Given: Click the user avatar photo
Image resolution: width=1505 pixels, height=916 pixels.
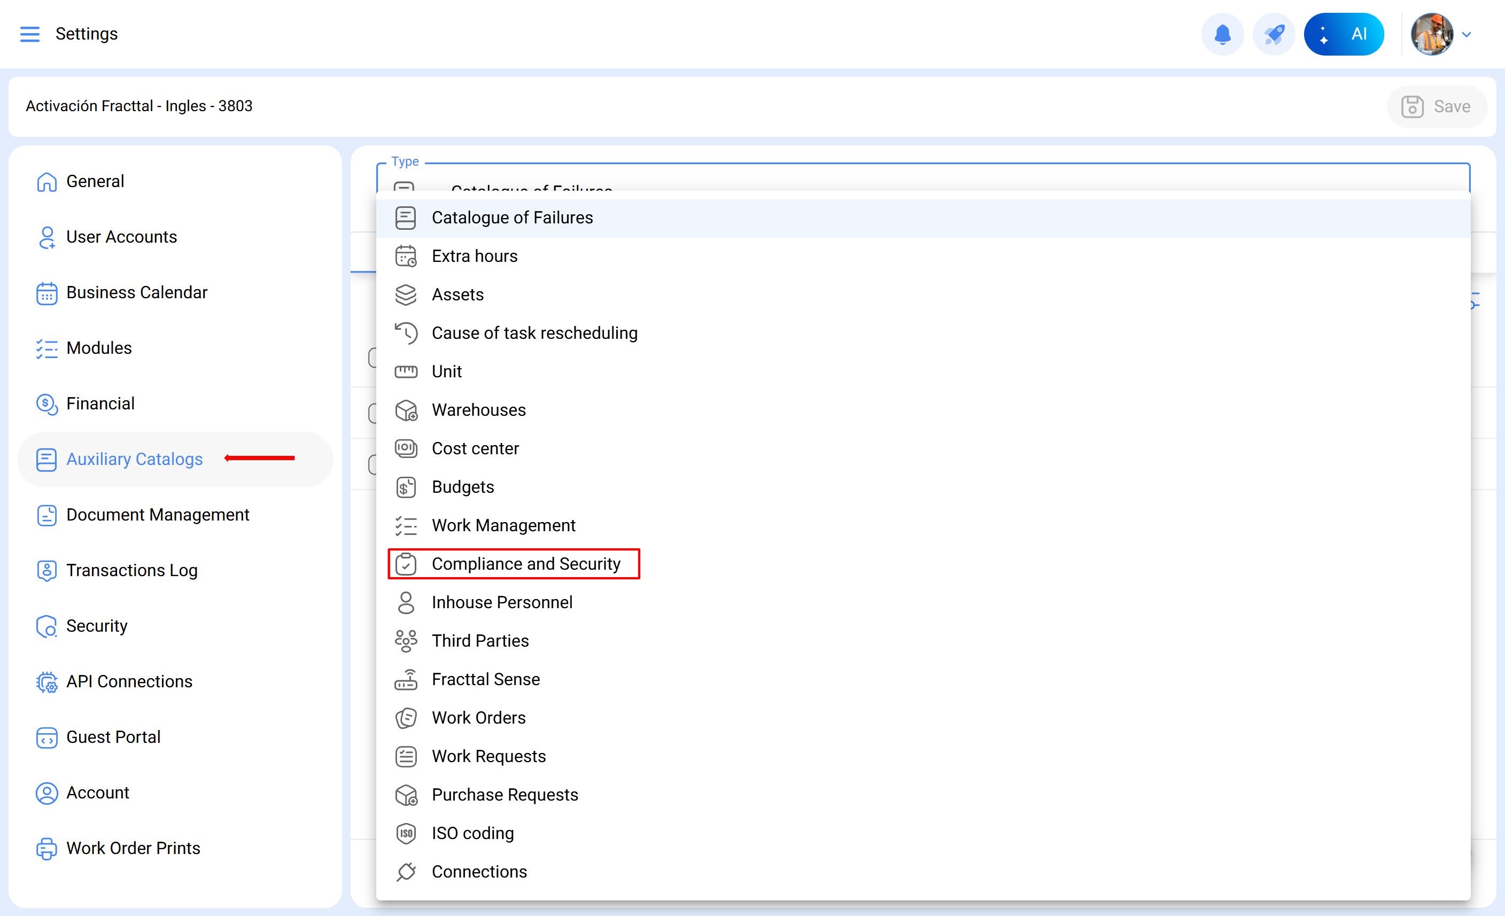Looking at the screenshot, I should [x=1431, y=34].
